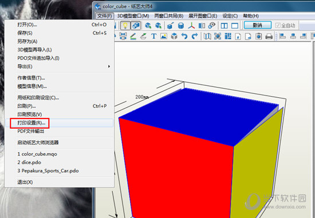Click the second blue cube with green arrow icon
The height and width of the screenshot is (218, 315).
tap(159, 26)
